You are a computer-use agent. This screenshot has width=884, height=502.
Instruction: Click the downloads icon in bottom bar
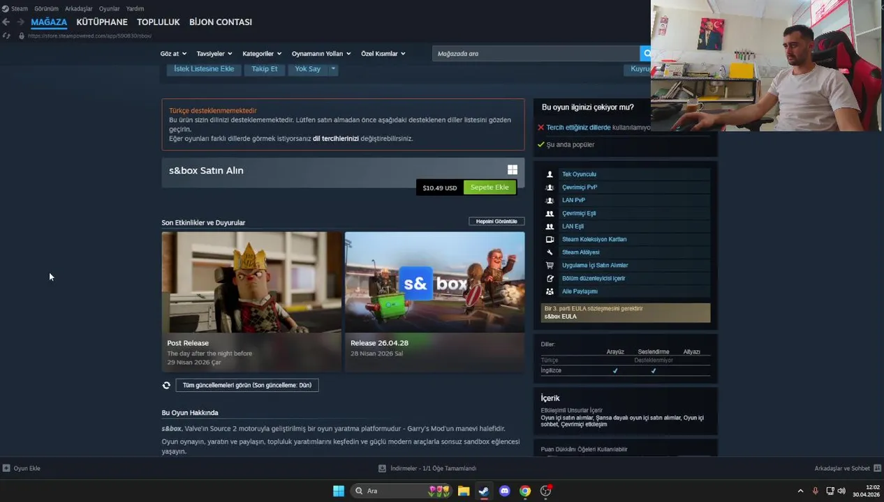pos(382,469)
